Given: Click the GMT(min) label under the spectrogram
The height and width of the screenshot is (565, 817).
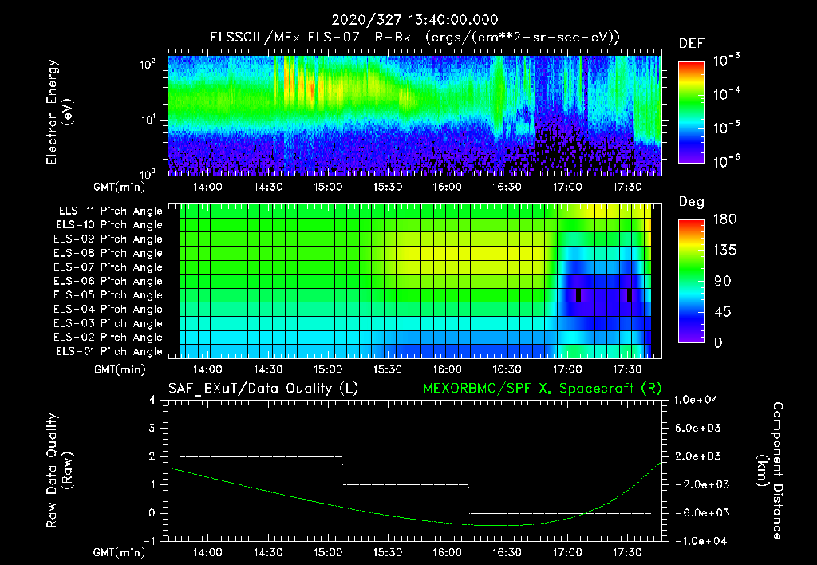Looking at the screenshot, I should click(120, 187).
